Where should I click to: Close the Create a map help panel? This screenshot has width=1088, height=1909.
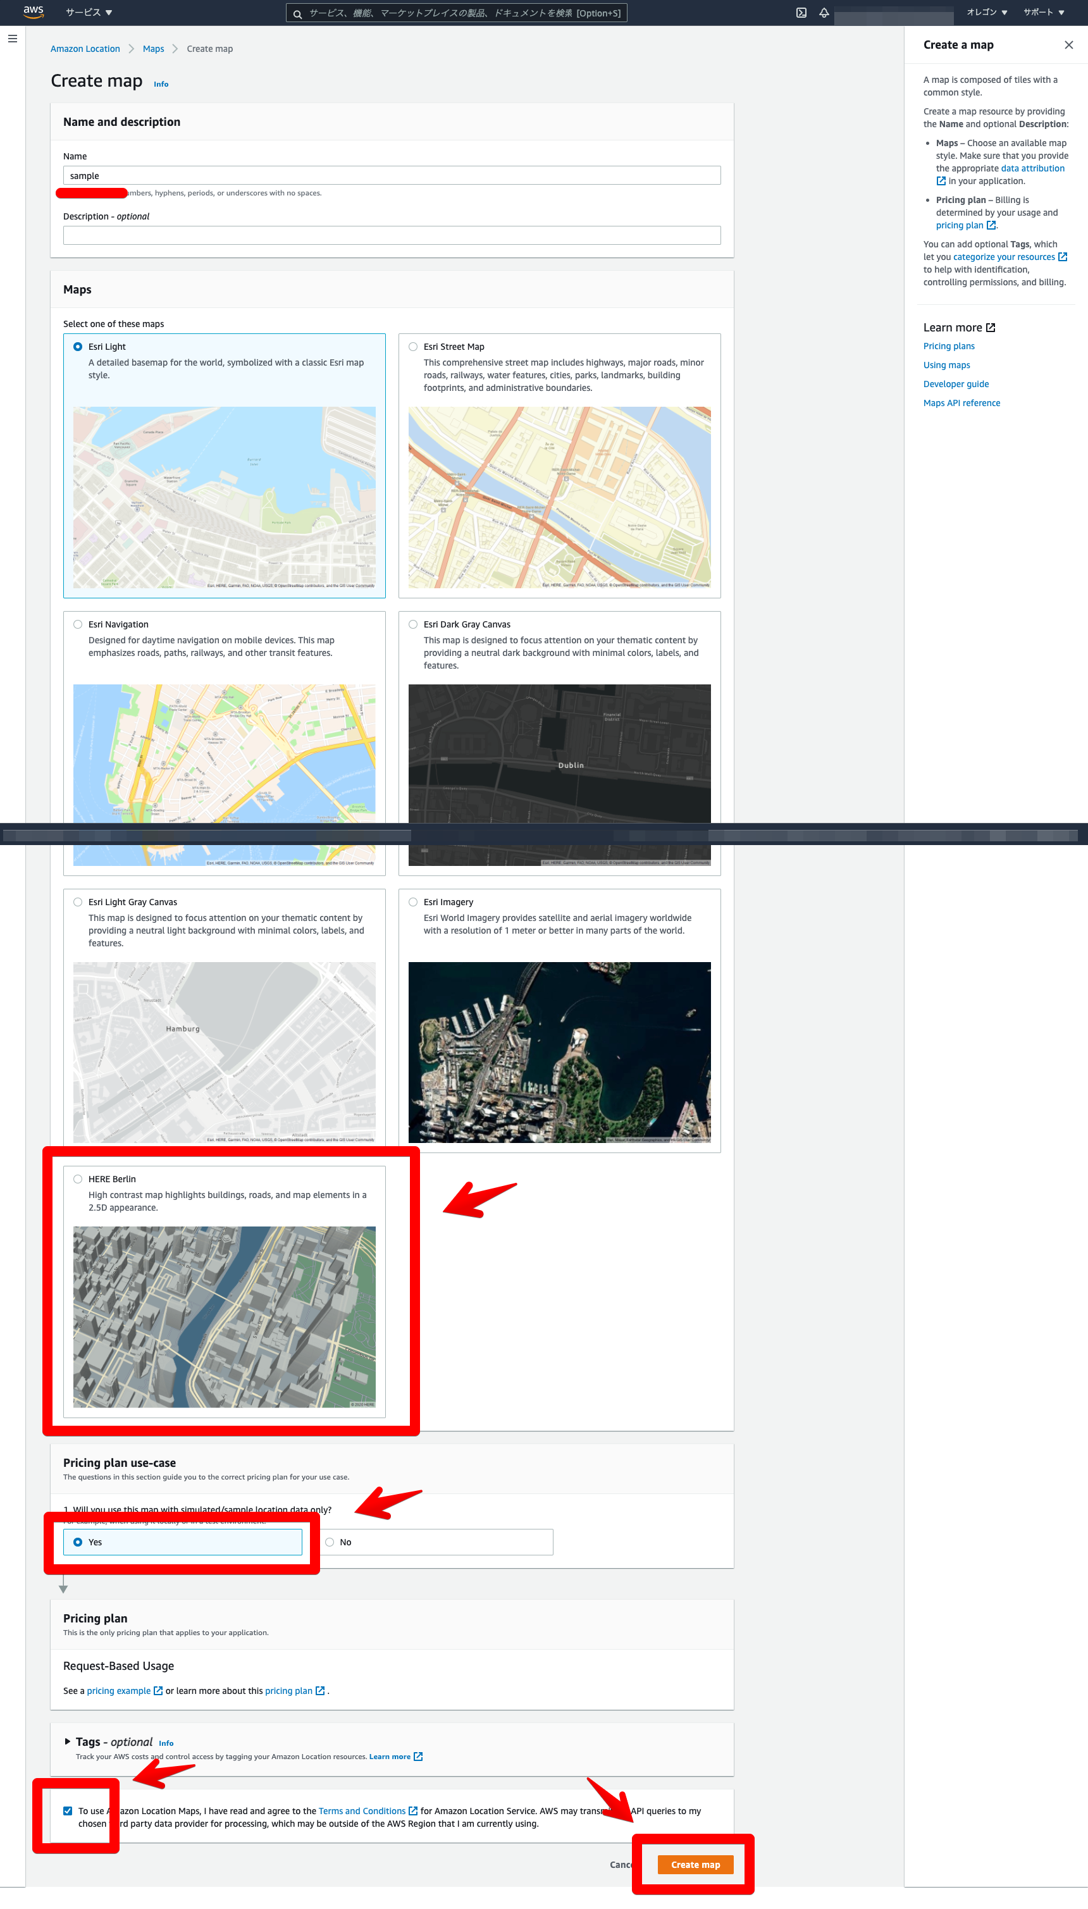1068,45
